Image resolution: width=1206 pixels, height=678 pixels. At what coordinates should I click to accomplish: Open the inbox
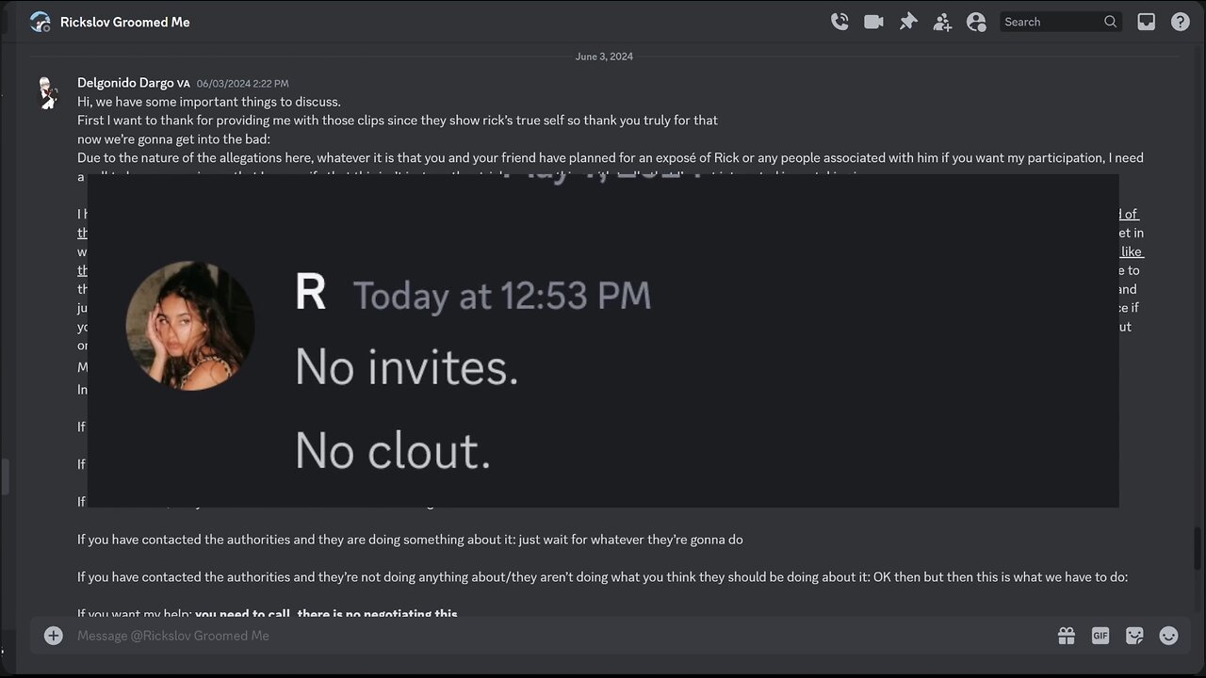click(1146, 22)
